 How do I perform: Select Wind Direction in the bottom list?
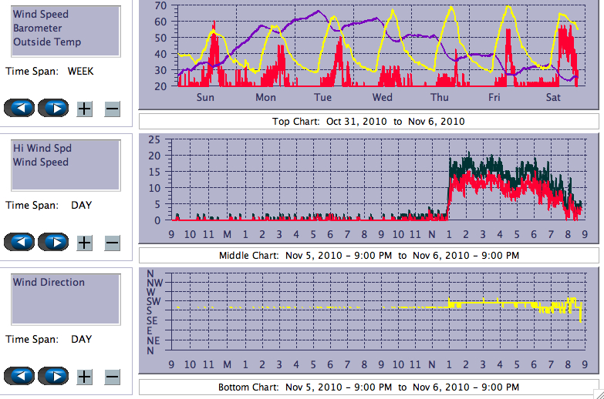coord(49,283)
